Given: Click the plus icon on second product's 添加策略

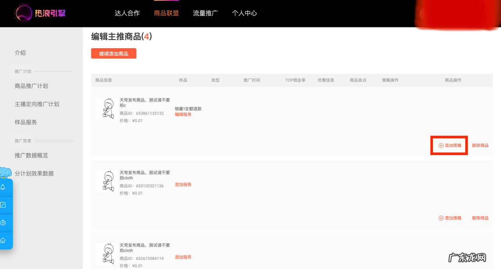Looking at the screenshot, I should click(441, 218).
